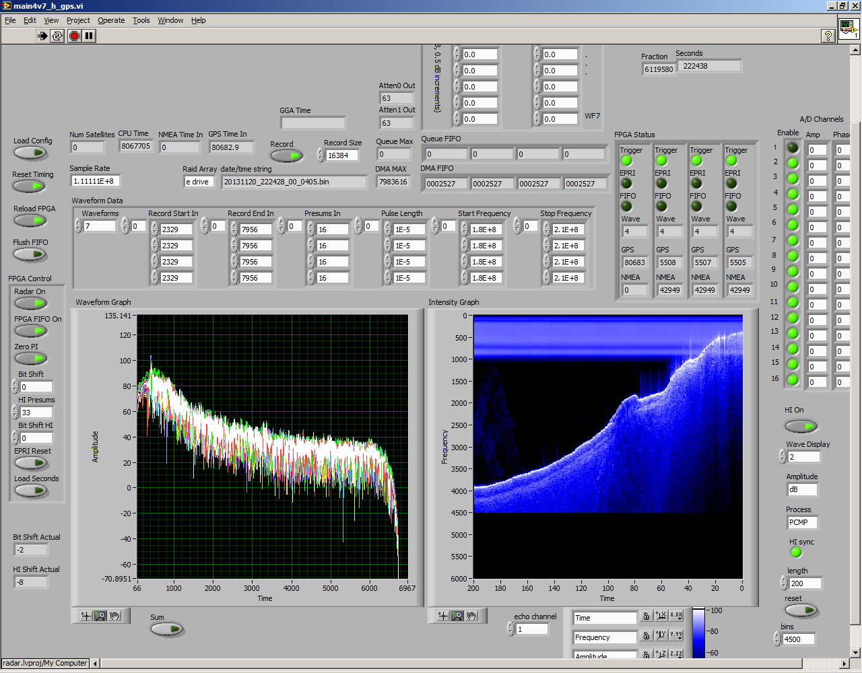Screen dimensions: 862x673
Task: Click the Pause button in the toolbar
Action: 90,36
